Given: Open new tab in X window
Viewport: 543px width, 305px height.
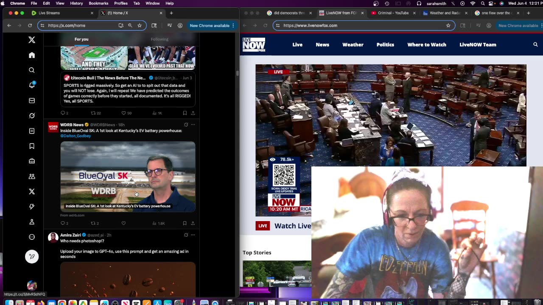Looking at the screenshot, I should 171,13.
